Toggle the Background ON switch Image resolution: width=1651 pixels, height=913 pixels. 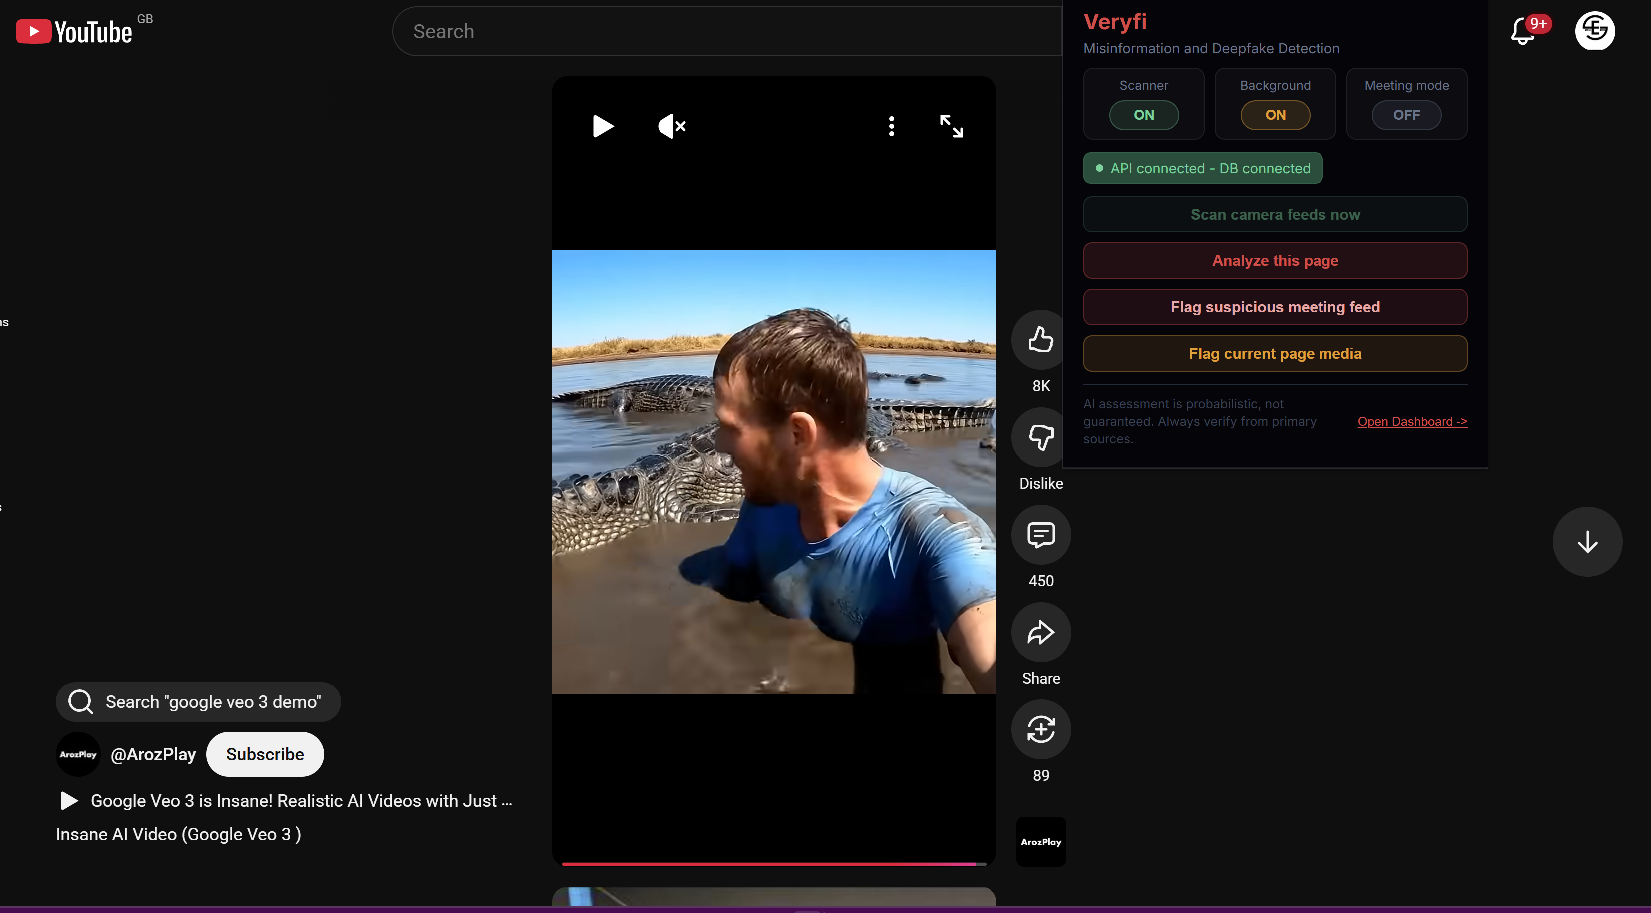pos(1275,115)
